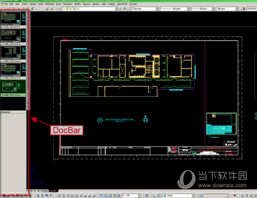Open the Dimension menu
The width and height of the screenshot is (257, 198).
[x=68, y=4]
